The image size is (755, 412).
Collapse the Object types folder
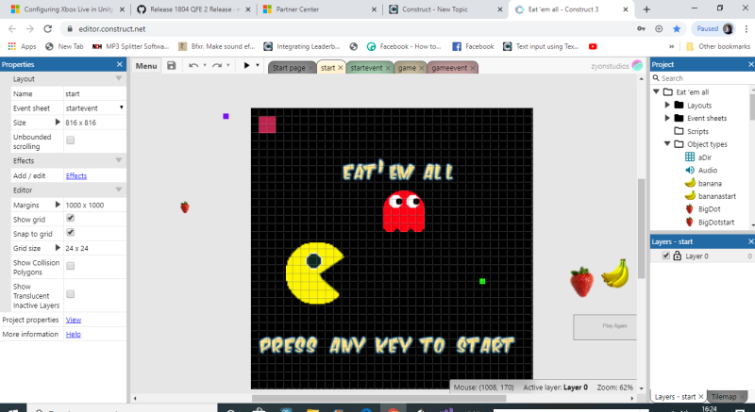tap(667, 143)
